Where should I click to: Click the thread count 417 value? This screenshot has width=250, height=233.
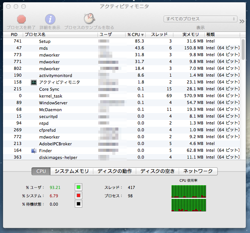point(131,187)
